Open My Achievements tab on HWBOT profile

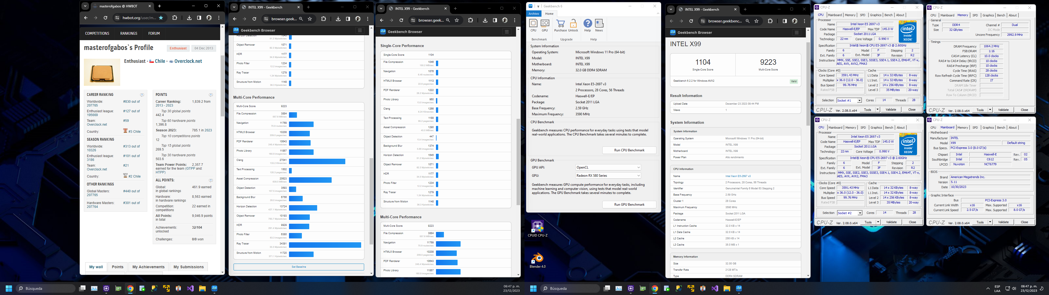(x=148, y=267)
